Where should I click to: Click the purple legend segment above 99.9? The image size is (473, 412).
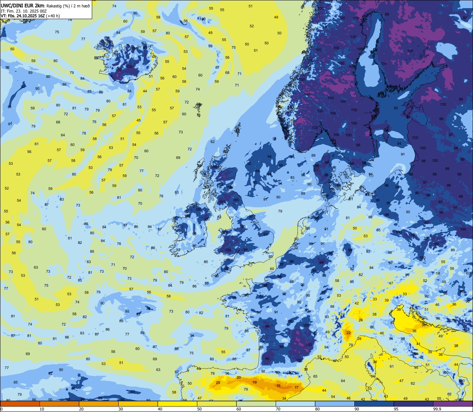coord(453,404)
